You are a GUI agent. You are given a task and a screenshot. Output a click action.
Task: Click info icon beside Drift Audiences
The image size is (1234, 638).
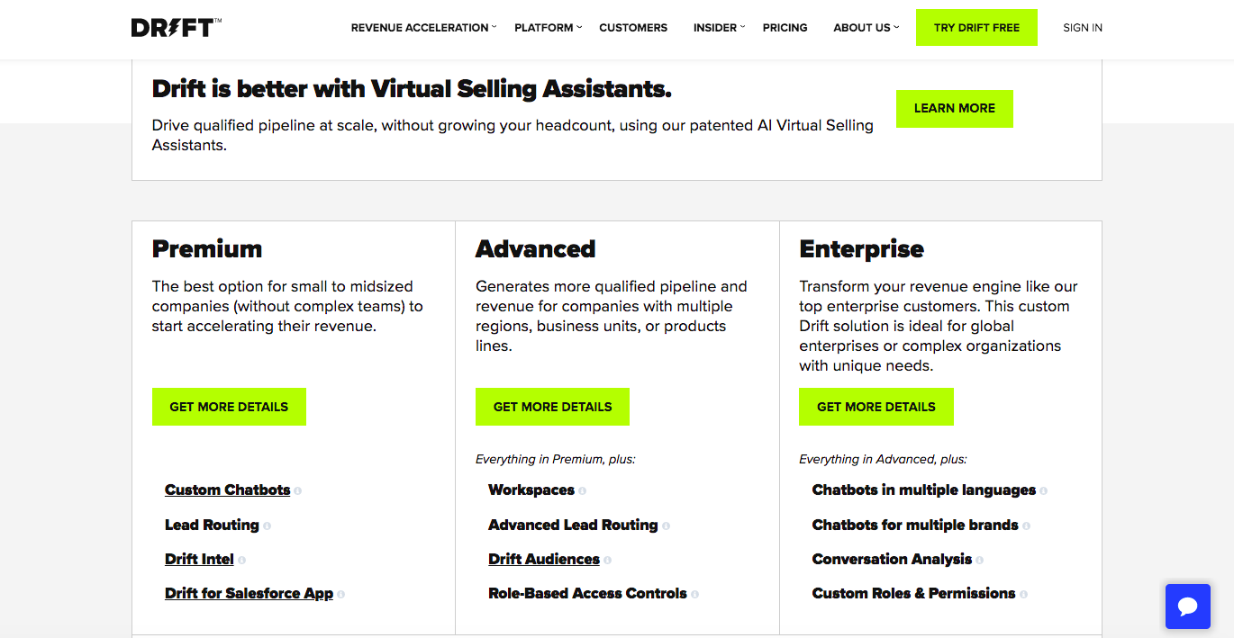point(608,561)
